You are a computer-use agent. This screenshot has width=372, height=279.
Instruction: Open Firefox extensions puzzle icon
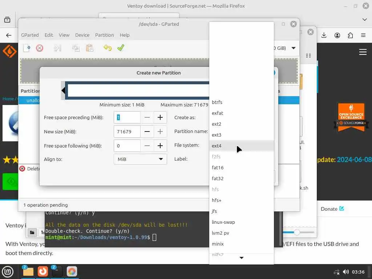click(350, 35)
